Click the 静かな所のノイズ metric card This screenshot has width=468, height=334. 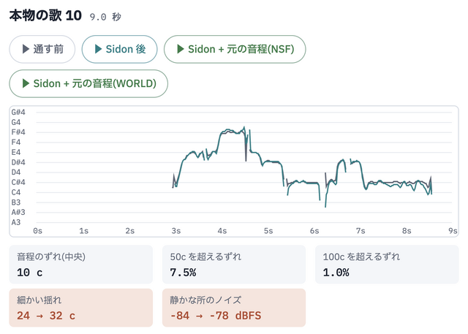click(x=234, y=308)
